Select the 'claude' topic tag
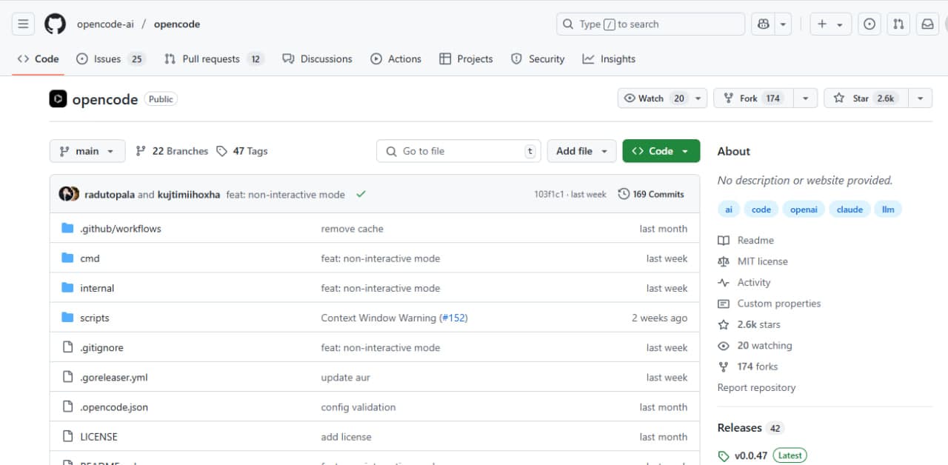This screenshot has height=465, width=948. (x=849, y=210)
